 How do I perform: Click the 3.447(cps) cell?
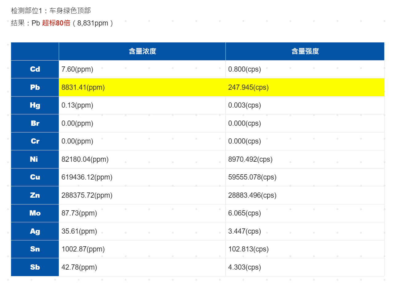pos(305,231)
